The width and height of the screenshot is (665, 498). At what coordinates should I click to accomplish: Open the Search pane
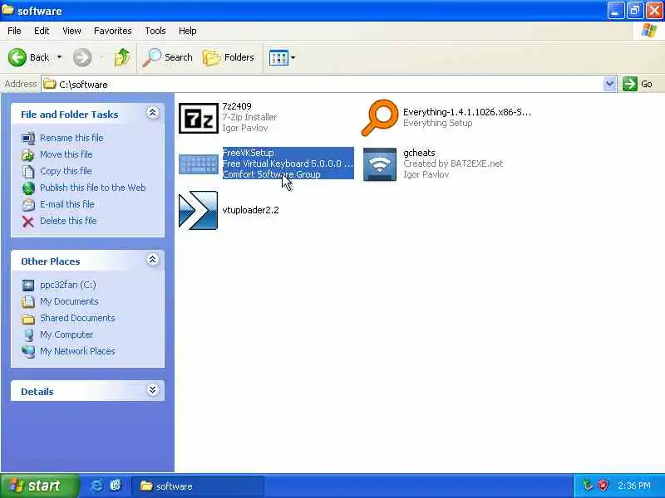pos(168,57)
